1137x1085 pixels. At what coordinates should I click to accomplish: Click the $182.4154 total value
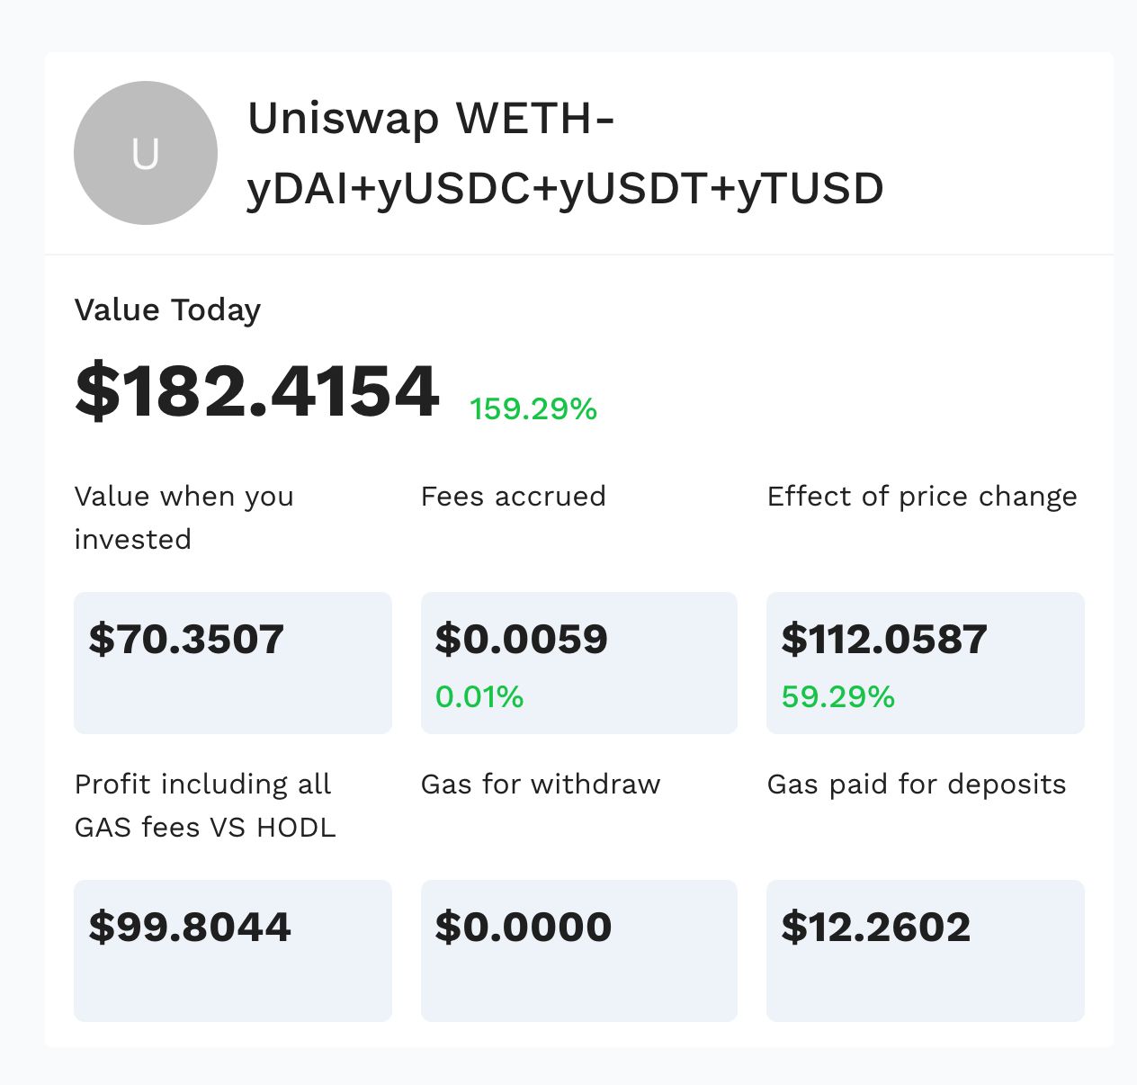click(x=257, y=391)
